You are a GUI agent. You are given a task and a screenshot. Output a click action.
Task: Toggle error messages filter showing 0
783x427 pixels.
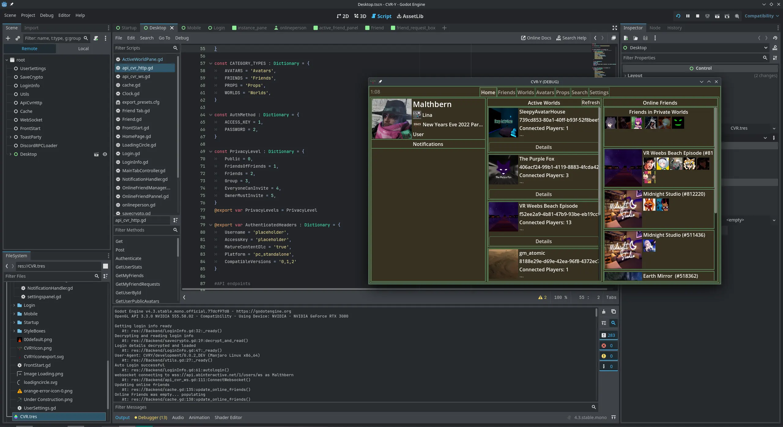(608, 346)
